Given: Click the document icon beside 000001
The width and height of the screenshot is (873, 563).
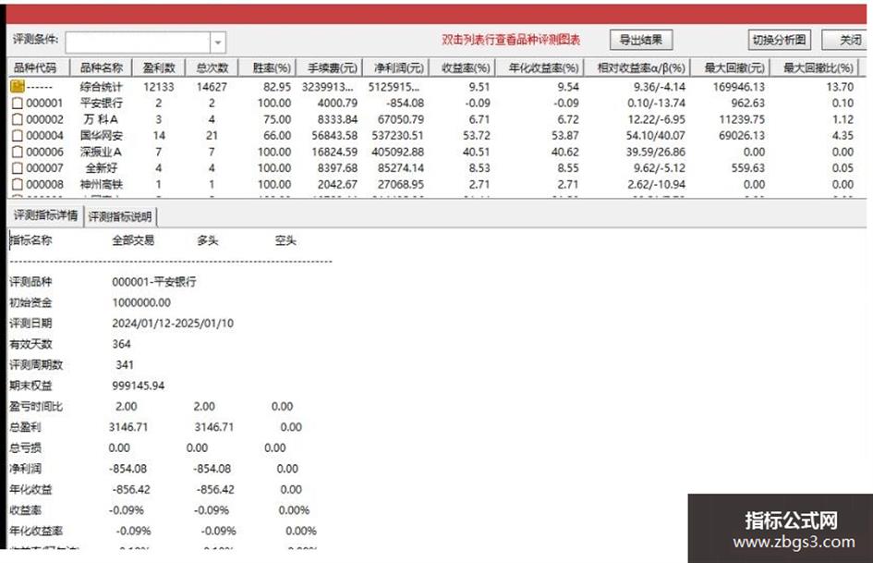Looking at the screenshot, I should click(18, 104).
